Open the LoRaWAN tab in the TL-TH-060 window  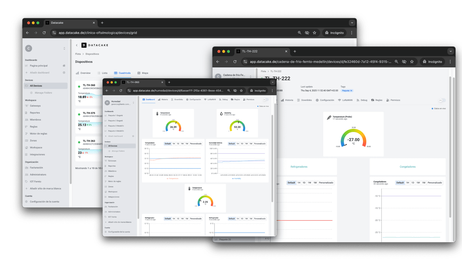pyautogui.click(x=210, y=99)
